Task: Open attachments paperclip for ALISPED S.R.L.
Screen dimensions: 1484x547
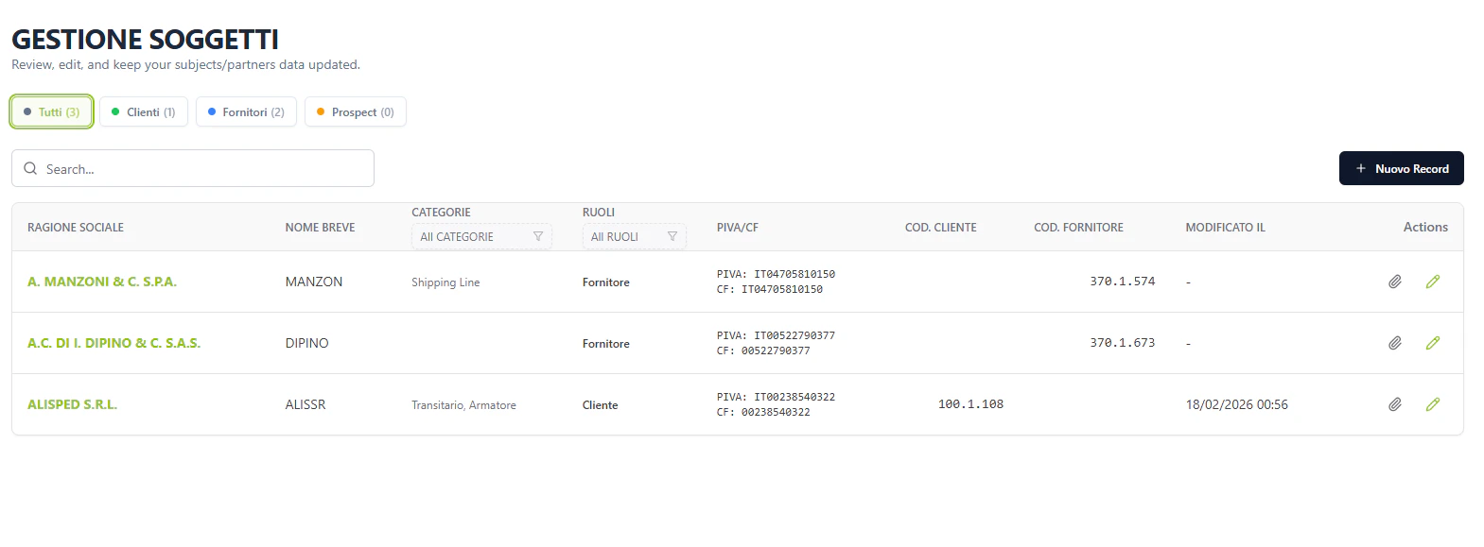Action: [x=1395, y=403]
